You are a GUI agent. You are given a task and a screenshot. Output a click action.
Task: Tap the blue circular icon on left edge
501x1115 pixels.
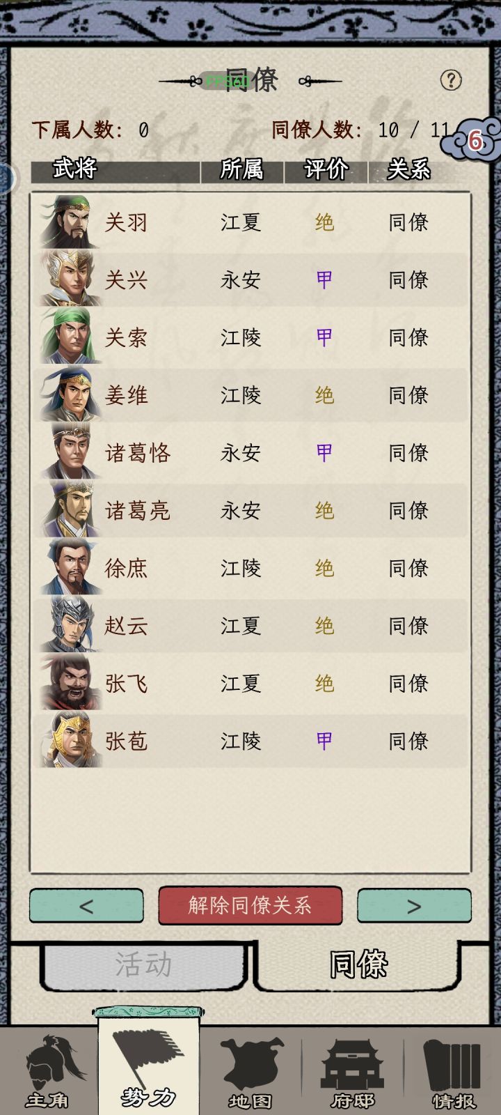[6, 179]
